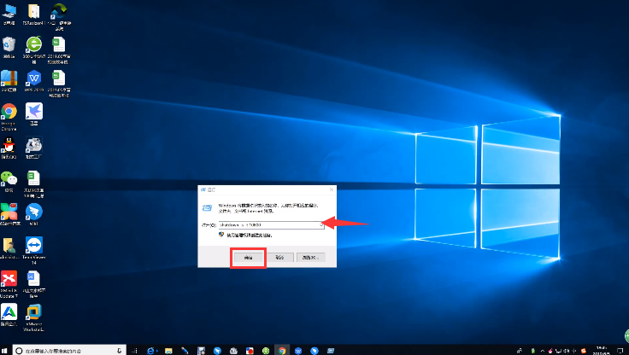Viewport: 629px width, 355px height.
Task: Open Task View on the taskbar
Action: [134, 351]
